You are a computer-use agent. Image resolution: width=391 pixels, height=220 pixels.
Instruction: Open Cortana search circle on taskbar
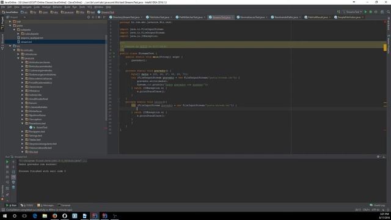(15, 216)
